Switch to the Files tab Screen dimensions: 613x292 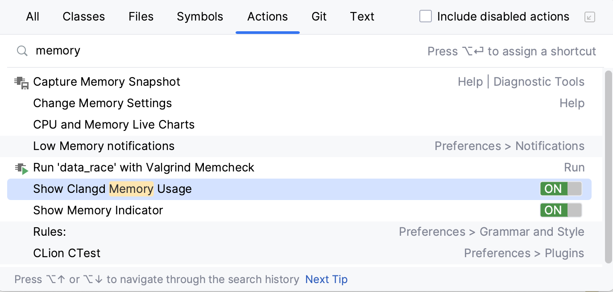[141, 17]
